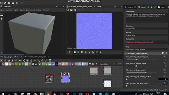169x95 pixels.
Task: Open folder icon in main toolbar
Action: point(9,3)
